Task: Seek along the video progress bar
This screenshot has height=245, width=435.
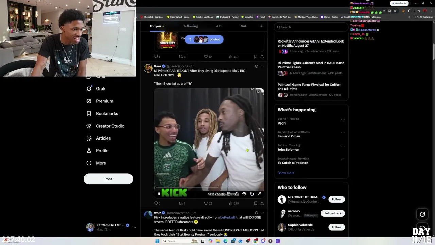Action: pos(209,187)
